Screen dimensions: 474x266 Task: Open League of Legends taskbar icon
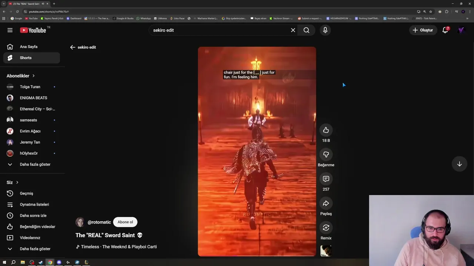pyautogui.click(x=86, y=262)
